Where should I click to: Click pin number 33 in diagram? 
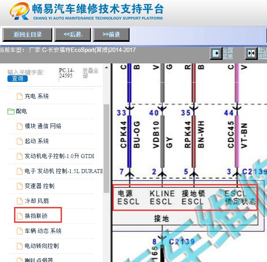[x=121, y=113]
